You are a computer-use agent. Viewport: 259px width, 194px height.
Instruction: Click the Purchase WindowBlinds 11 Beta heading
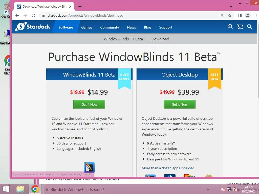click(134, 57)
